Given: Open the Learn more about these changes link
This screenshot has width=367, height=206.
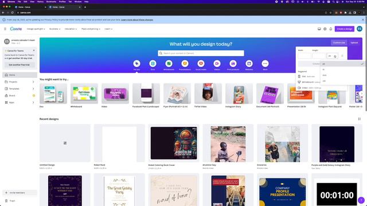Looking at the screenshot, I should point(137,20).
